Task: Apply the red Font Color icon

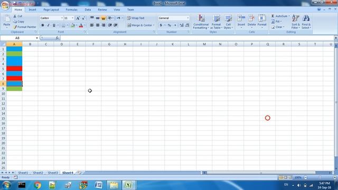Action: [x=81, y=25]
